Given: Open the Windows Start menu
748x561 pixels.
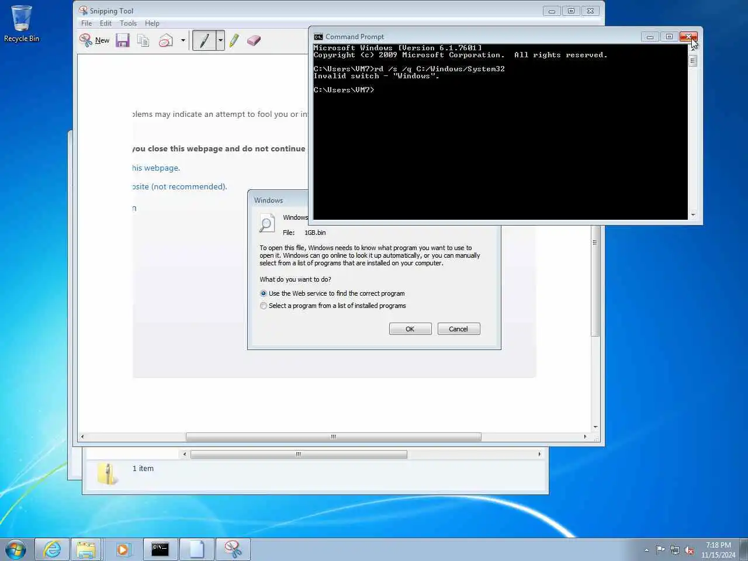Looking at the screenshot, I should 16,550.
